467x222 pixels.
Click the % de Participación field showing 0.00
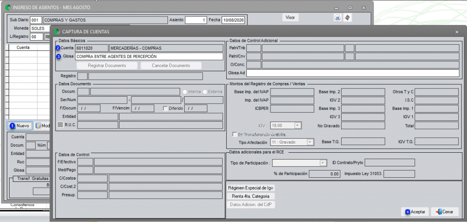[324, 174]
